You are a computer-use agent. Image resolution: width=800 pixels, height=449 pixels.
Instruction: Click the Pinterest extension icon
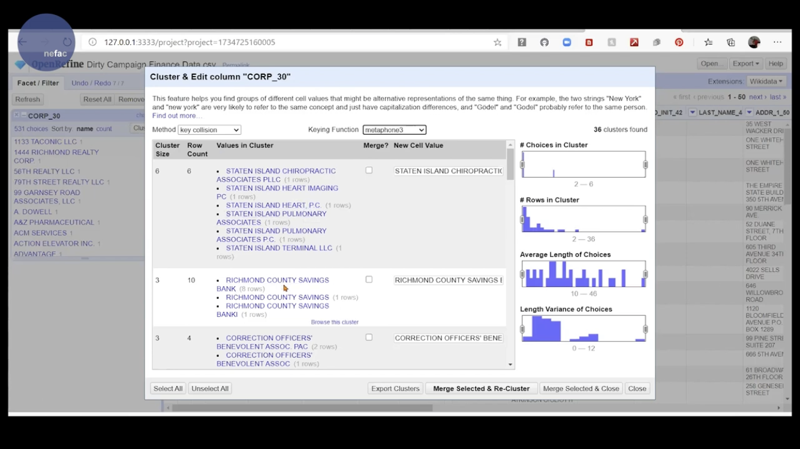[x=679, y=43]
